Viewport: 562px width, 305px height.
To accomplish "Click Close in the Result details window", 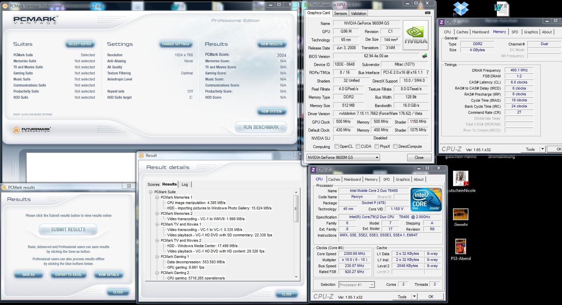I will (286, 294).
